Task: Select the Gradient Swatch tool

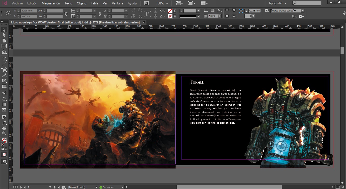Action: point(4,104)
